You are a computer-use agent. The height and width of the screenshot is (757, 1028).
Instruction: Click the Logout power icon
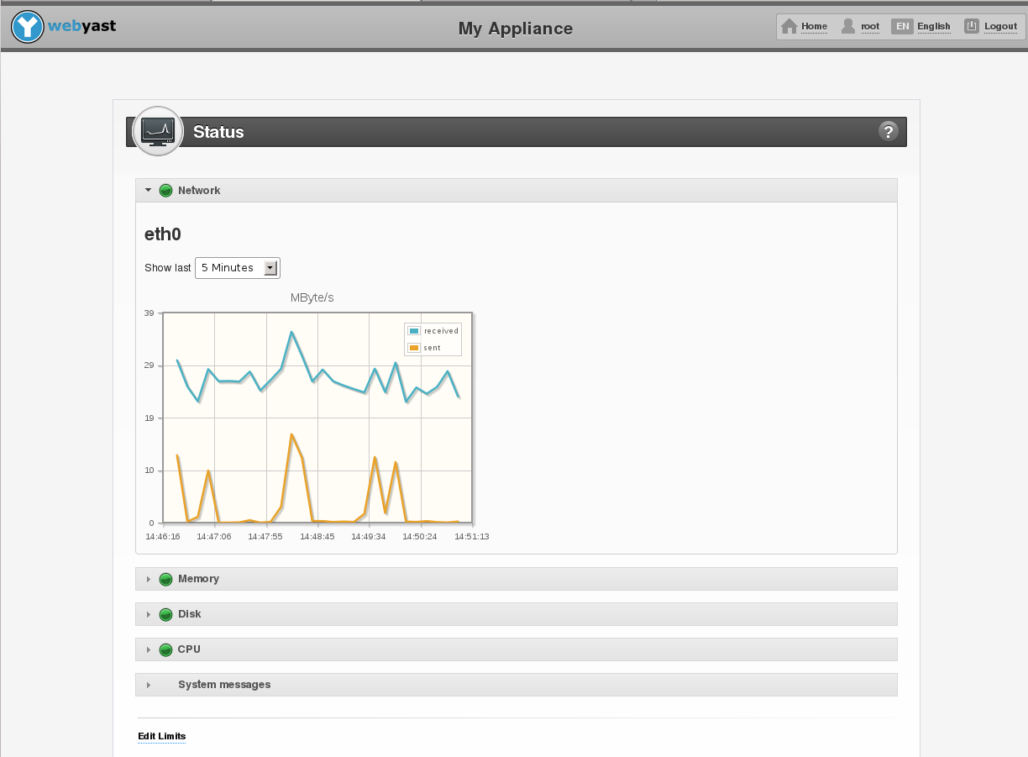pyautogui.click(x=972, y=27)
